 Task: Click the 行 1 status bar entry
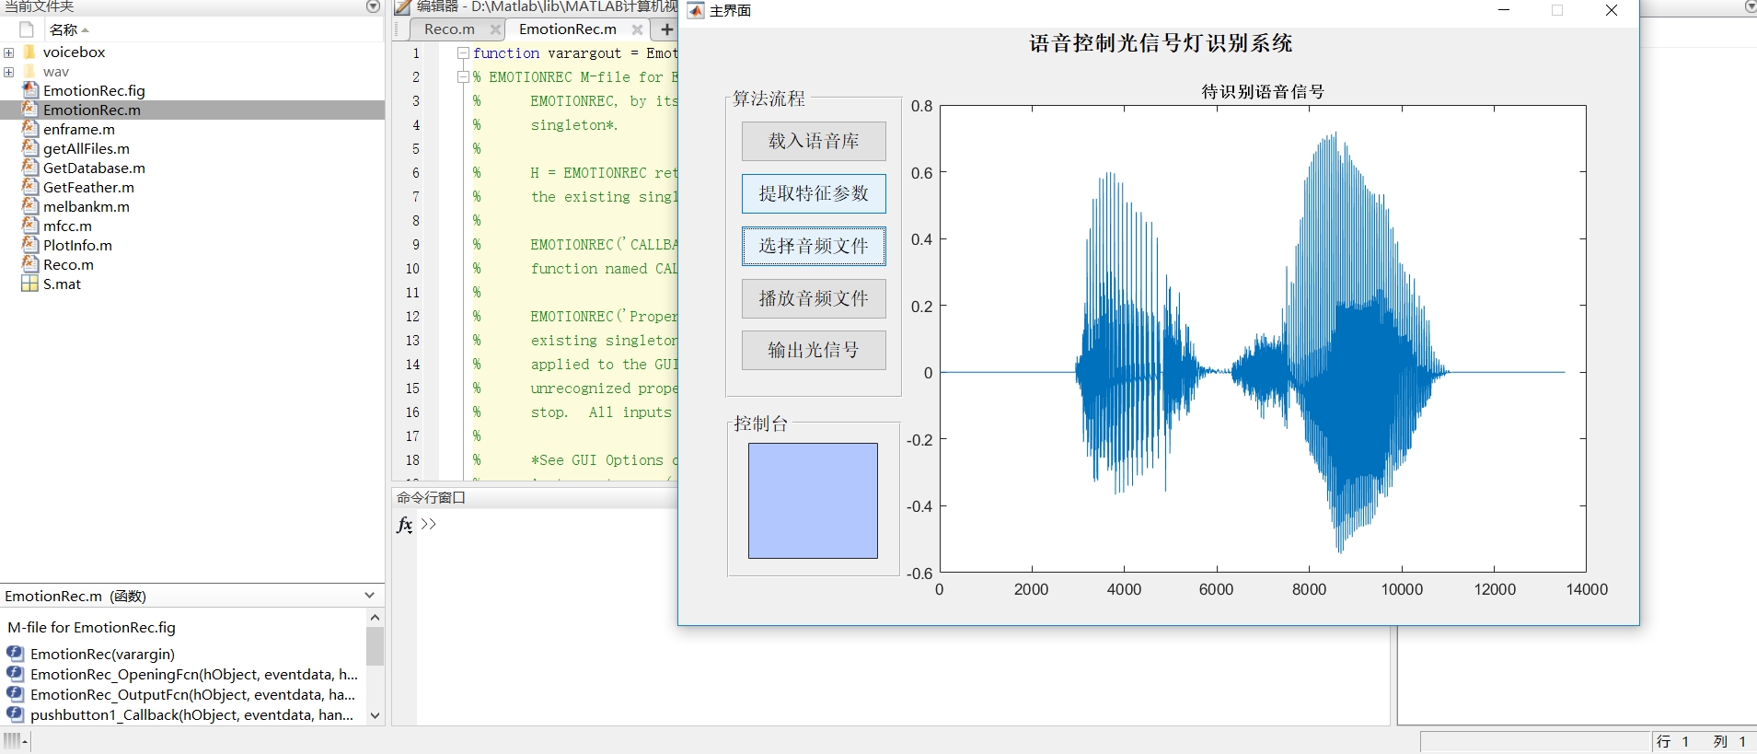tap(1673, 741)
